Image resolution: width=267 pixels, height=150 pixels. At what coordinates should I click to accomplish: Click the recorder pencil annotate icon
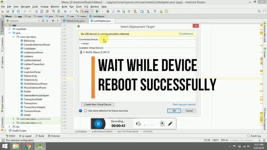point(170,124)
